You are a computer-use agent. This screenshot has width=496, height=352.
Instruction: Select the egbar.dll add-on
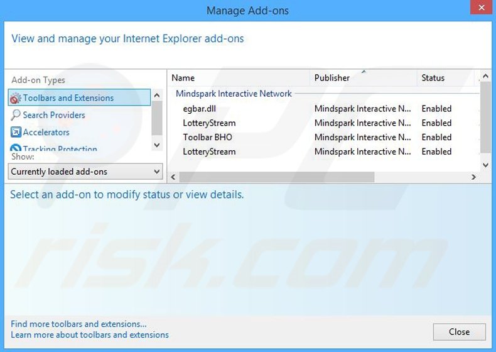pyautogui.click(x=199, y=109)
